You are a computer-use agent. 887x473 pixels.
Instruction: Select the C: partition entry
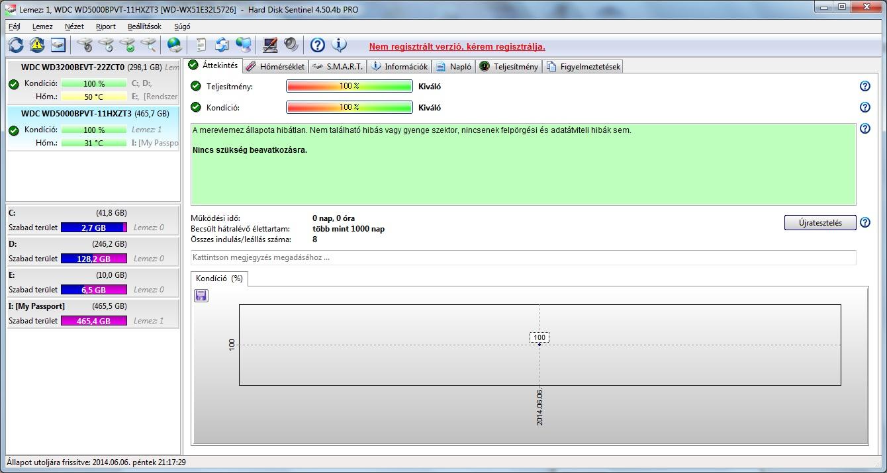pos(93,220)
